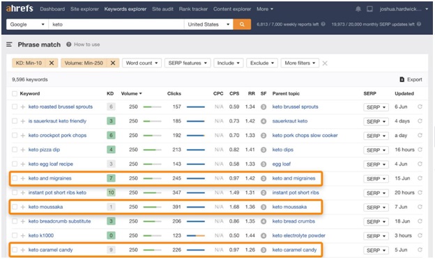Click the How to use help icon

69,45
